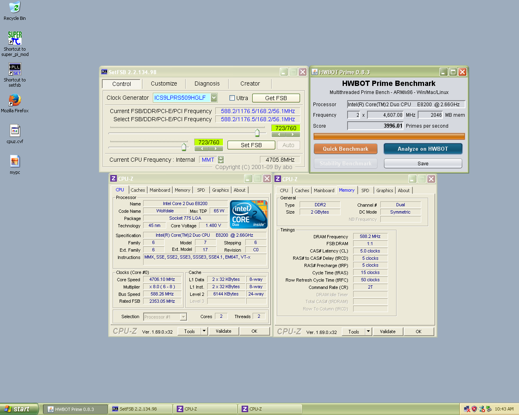Open the Clock Generator dropdown
The image size is (519, 415).
(214, 98)
